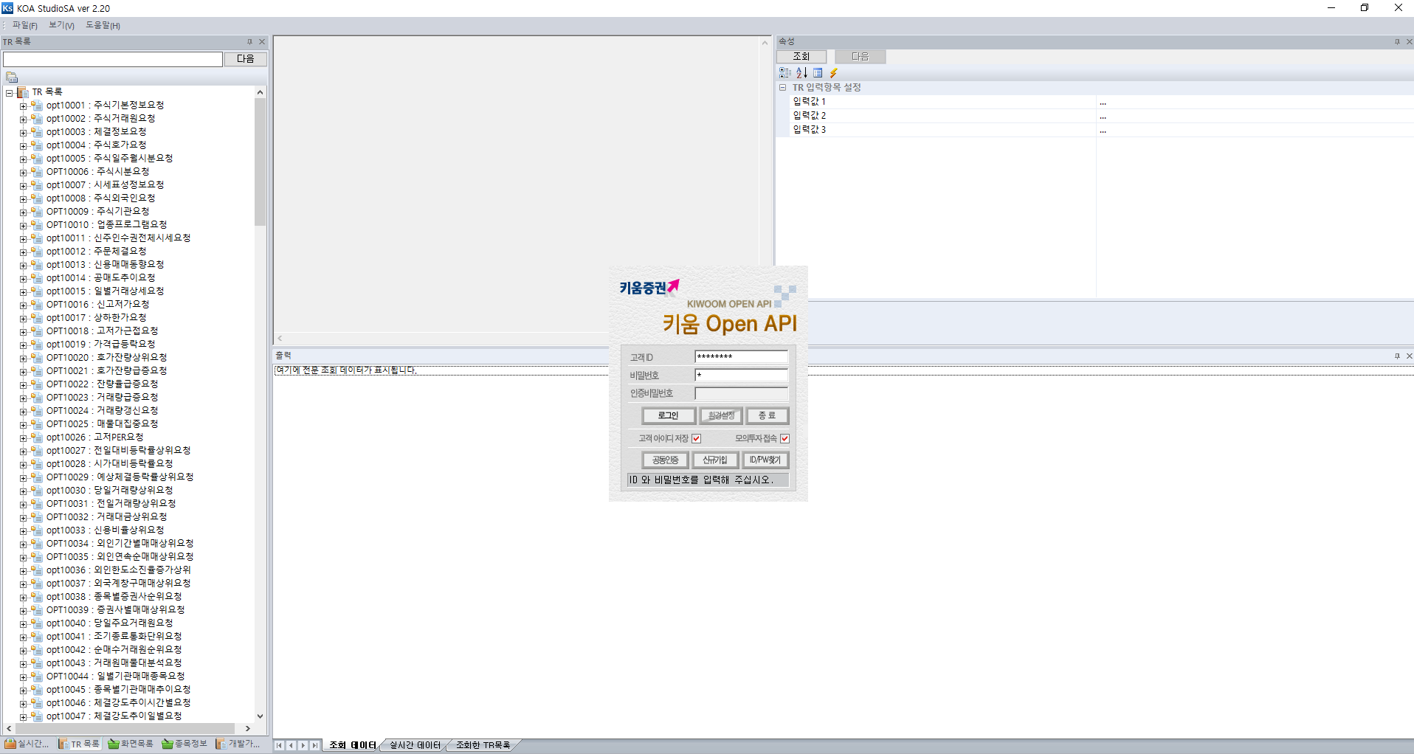The image size is (1414, 754).
Task: Pin the 출력 output panel
Action: click(1397, 356)
